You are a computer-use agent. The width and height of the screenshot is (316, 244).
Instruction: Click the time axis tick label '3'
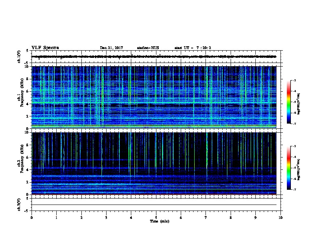(x=106, y=218)
